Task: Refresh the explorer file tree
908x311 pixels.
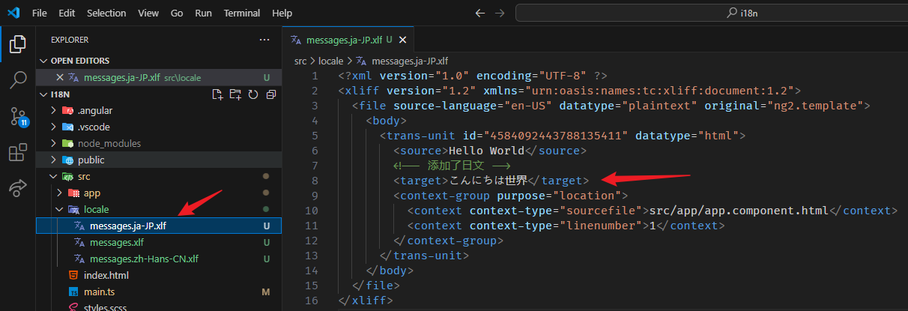Action: click(253, 94)
